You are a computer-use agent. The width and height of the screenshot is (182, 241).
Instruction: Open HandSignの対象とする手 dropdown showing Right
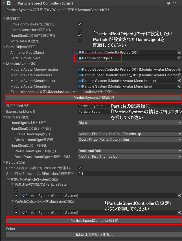pyautogui.click(x=130, y=123)
